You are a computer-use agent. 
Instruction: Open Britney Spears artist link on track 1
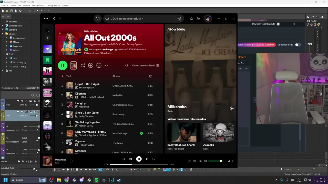coord(86,88)
